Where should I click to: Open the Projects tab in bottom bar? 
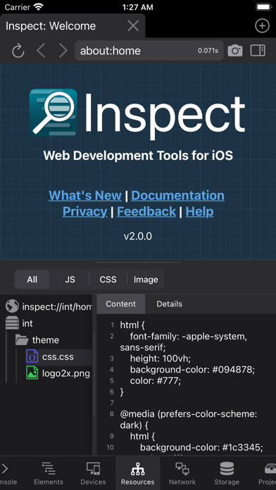click(x=267, y=473)
